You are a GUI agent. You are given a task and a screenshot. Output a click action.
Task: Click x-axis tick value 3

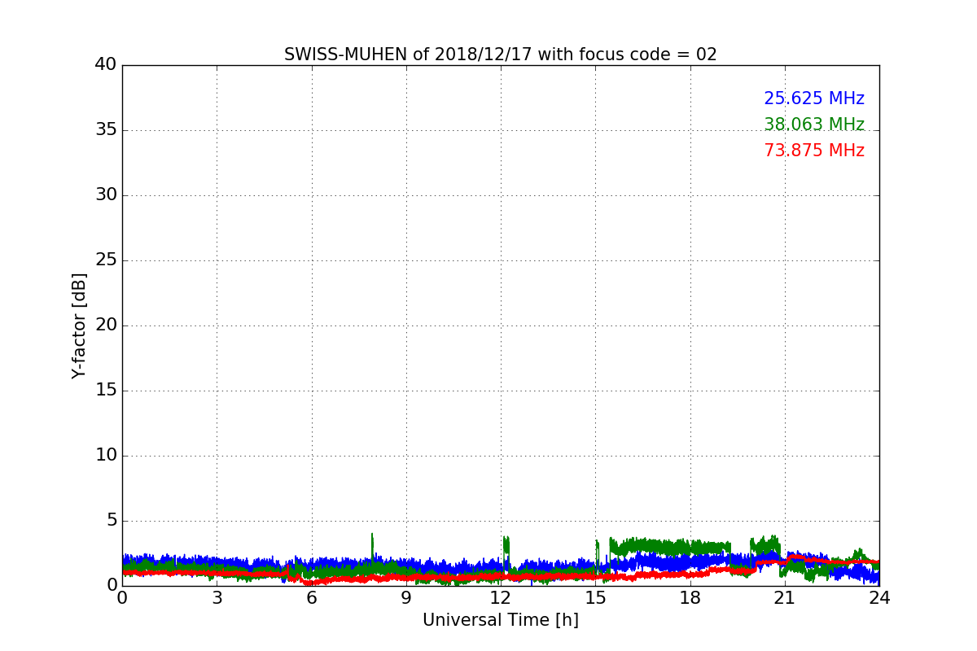point(217,598)
